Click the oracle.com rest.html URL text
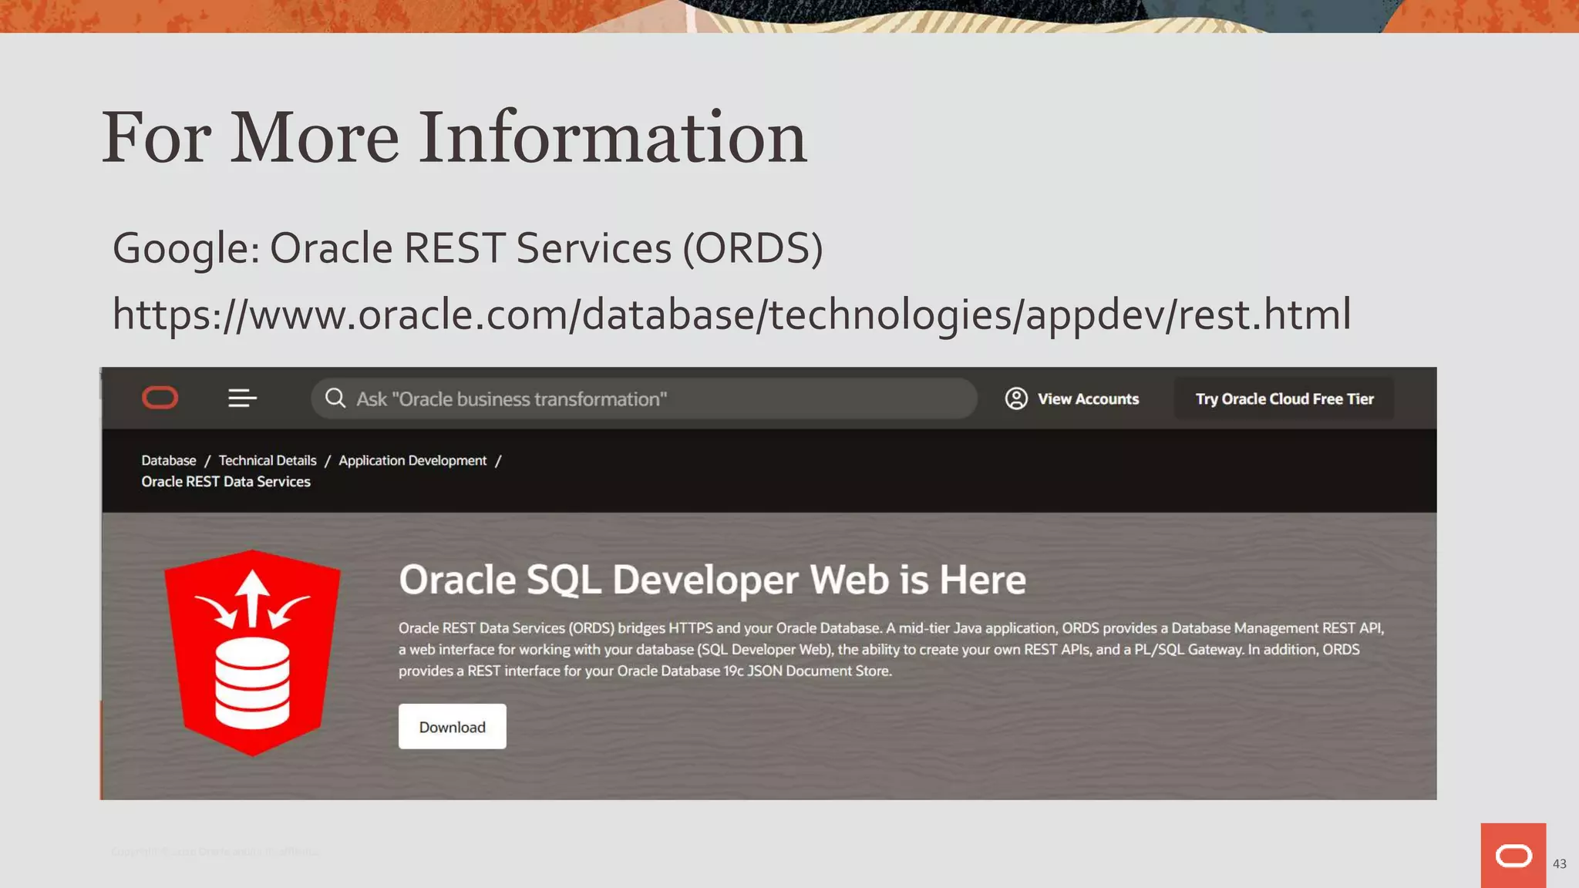1579x888 pixels. pos(732,314)
